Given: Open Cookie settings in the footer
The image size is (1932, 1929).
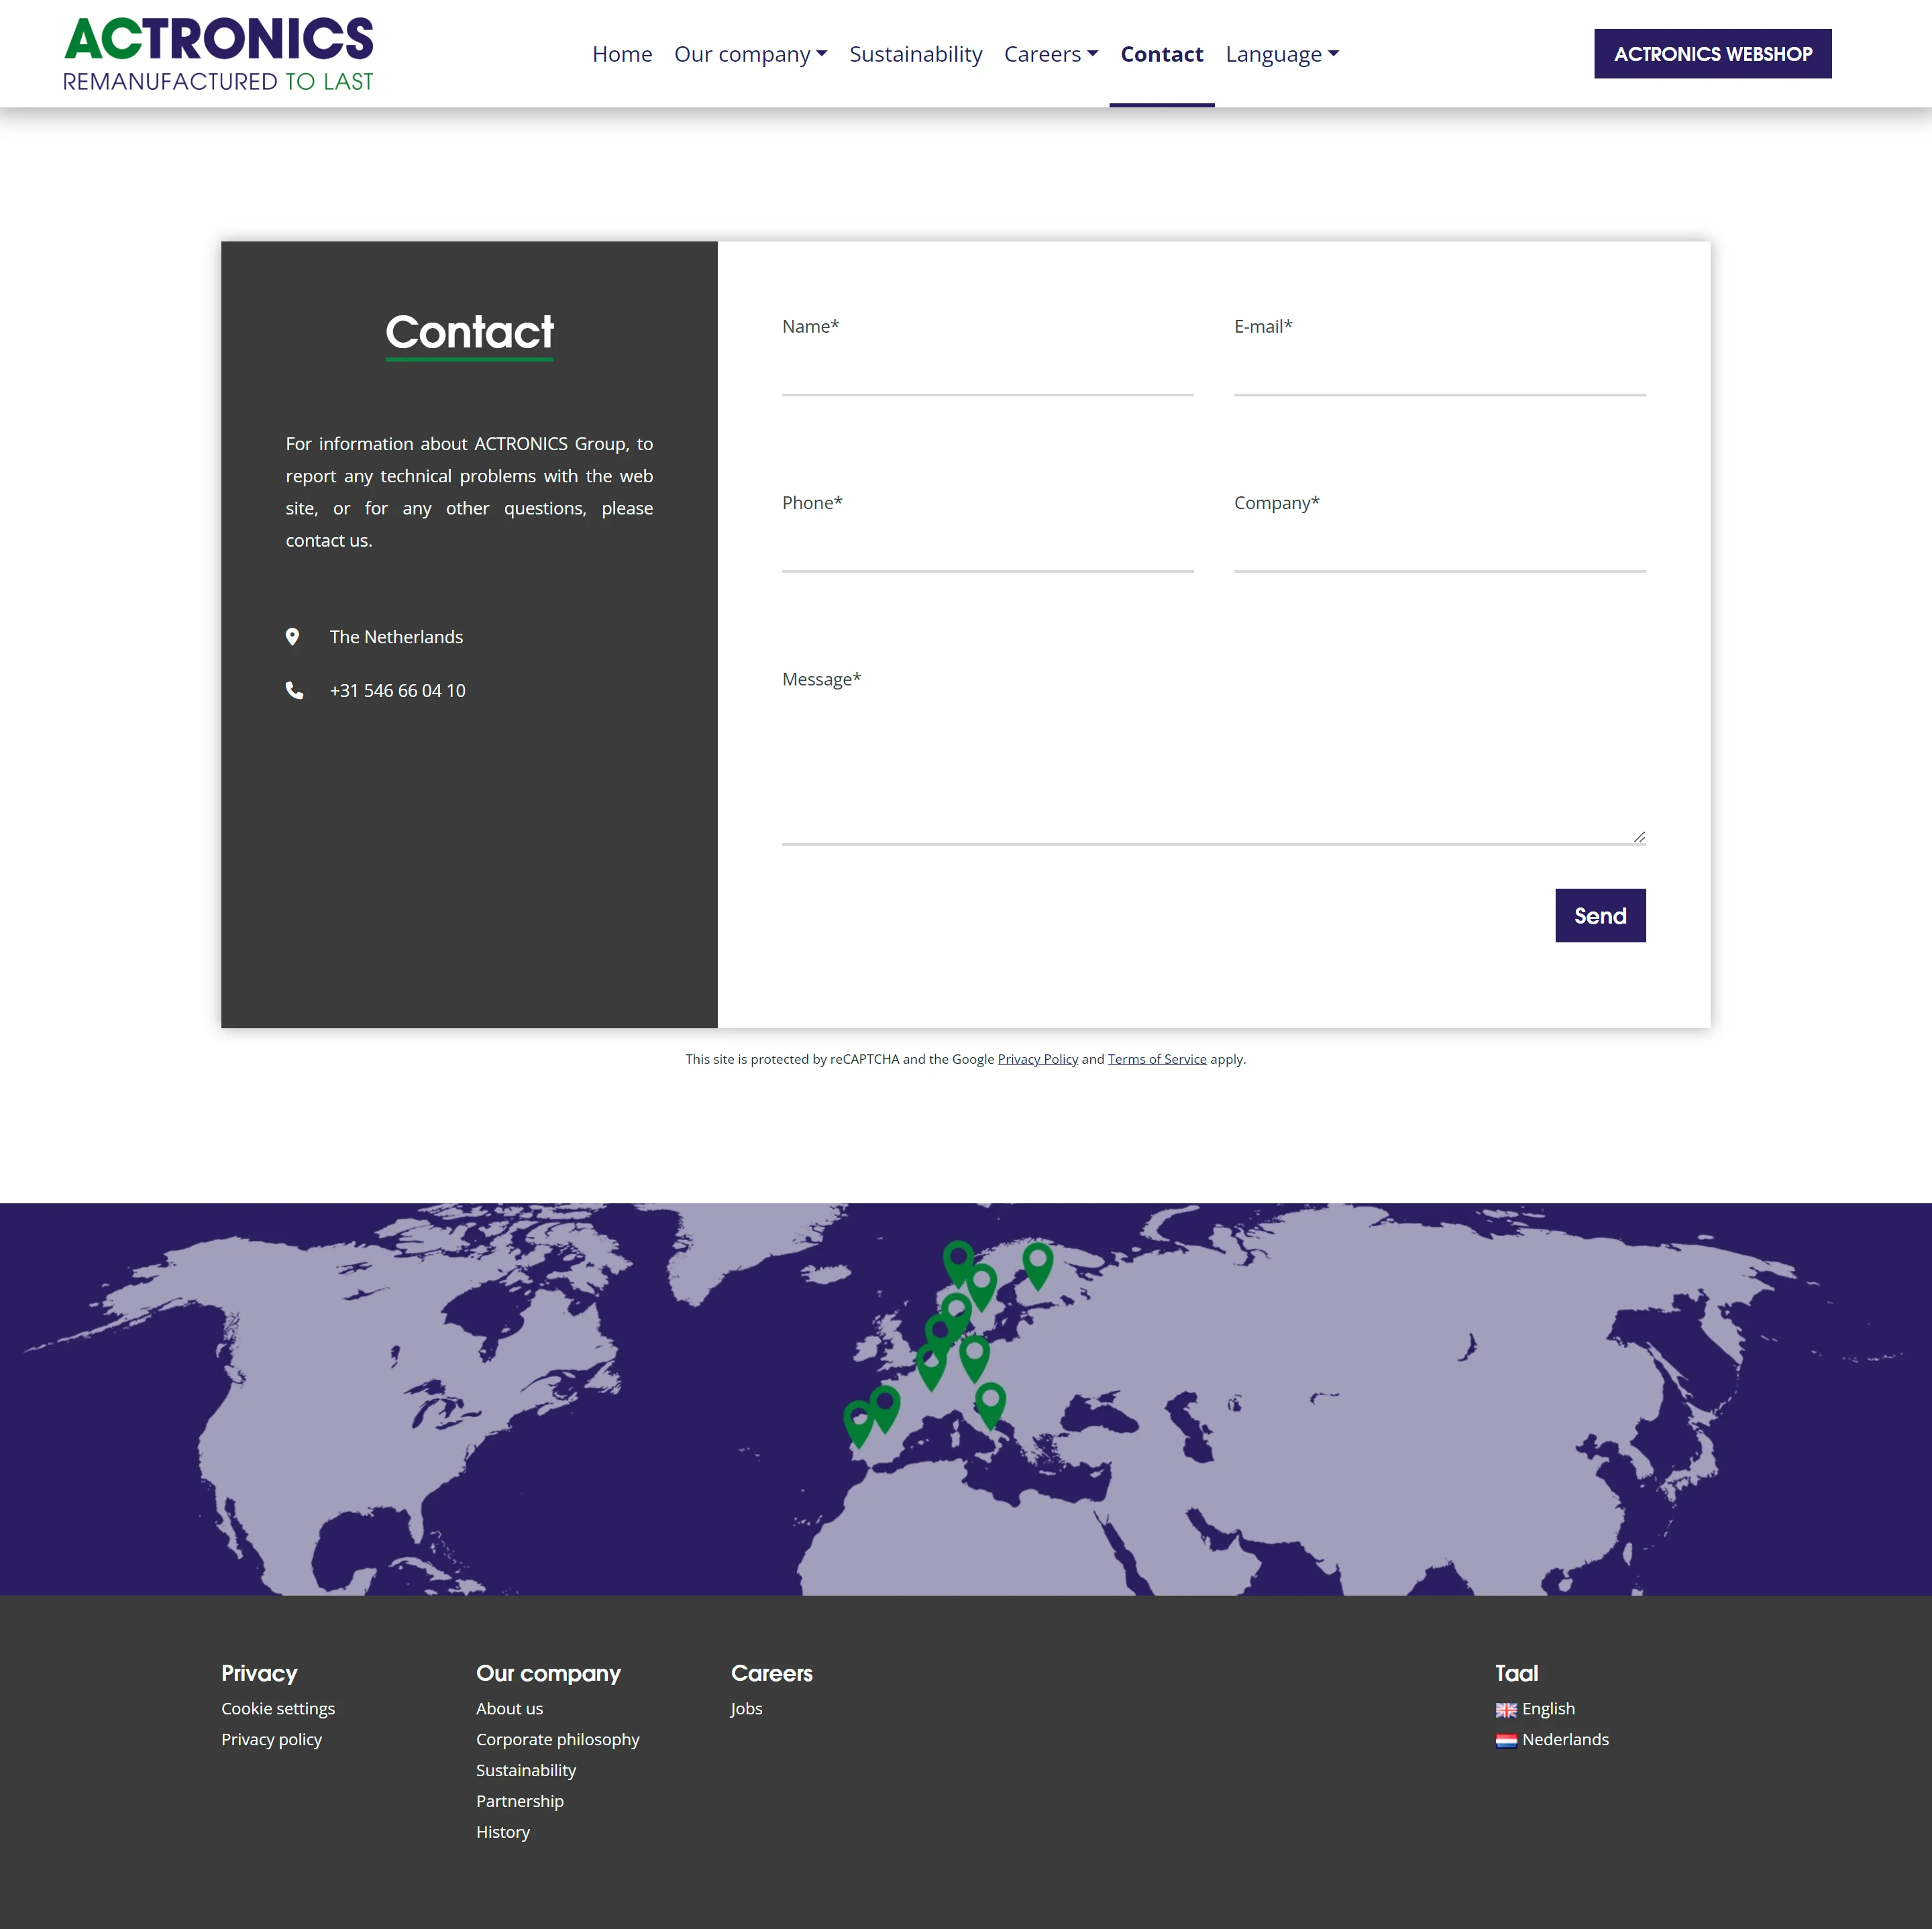Looking at the screenshot, I should tap(278, 1709).
